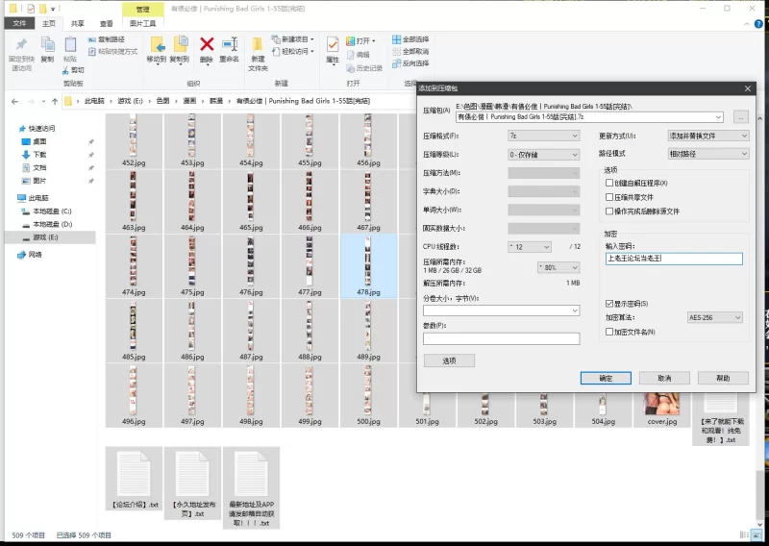769x546 pixels.
Task: Switch to the View ribbon tab
Action: point(106,23)
